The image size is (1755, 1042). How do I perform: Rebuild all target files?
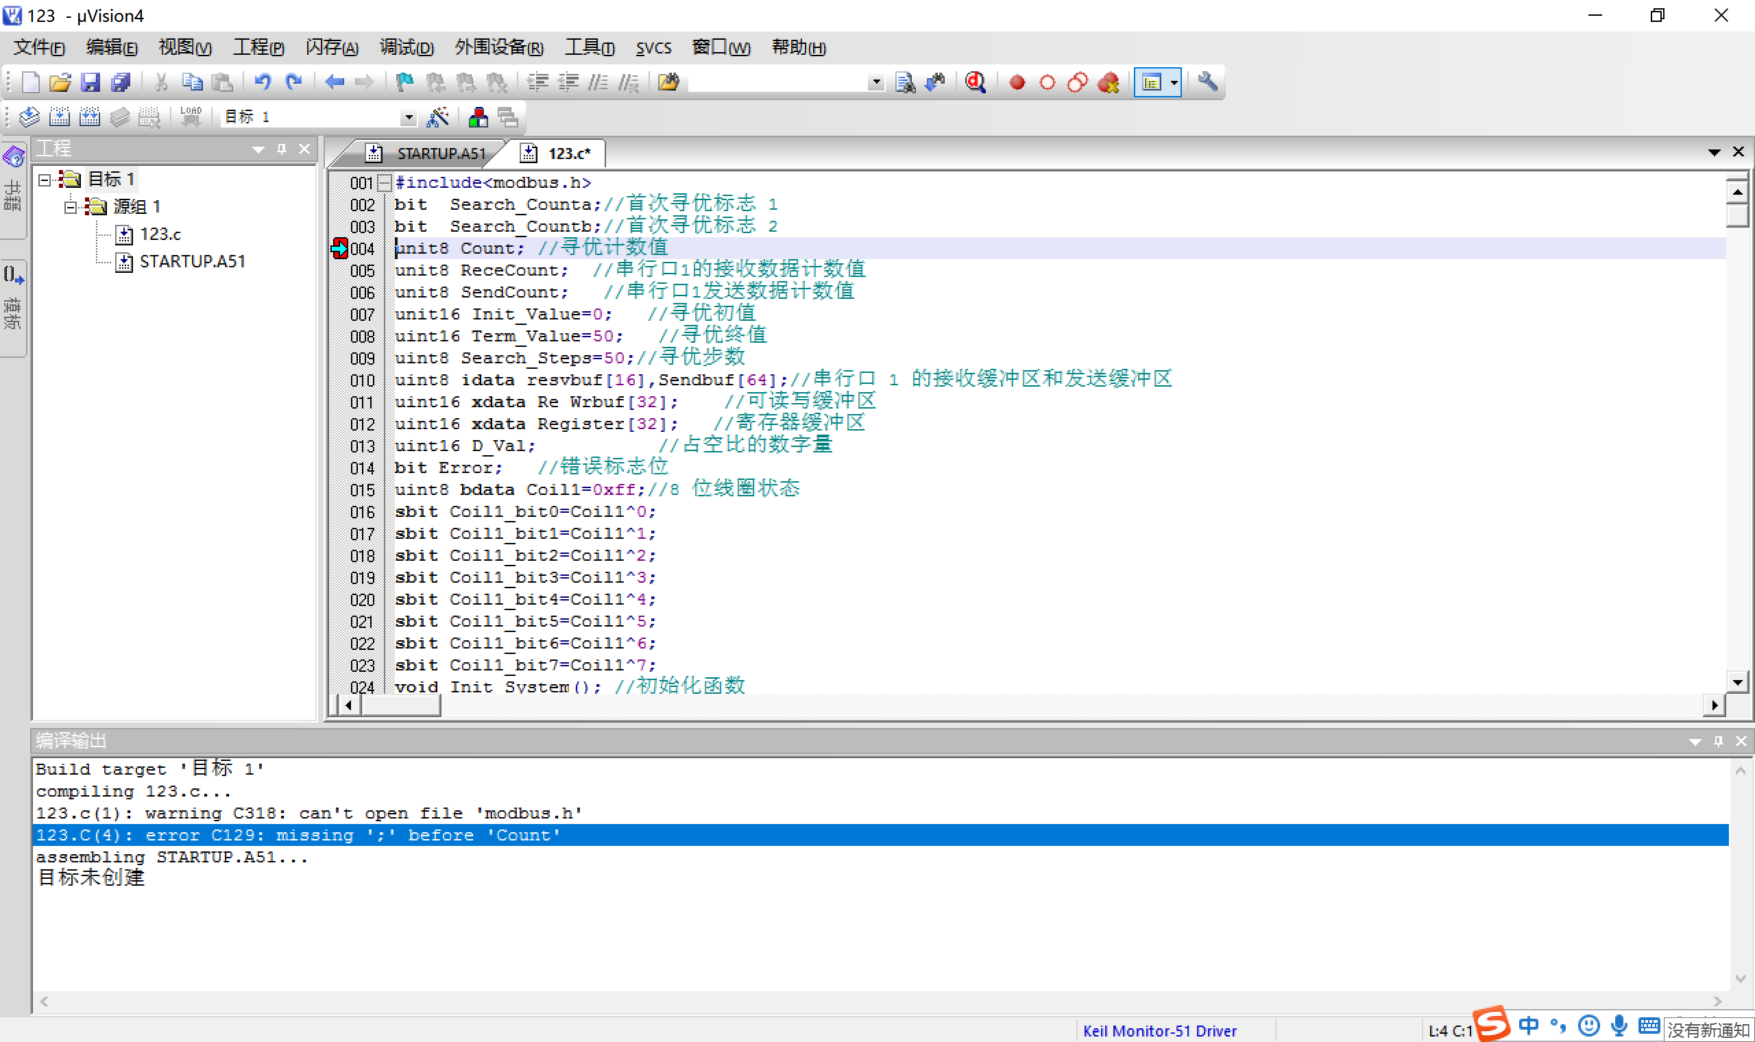[x=90, y=117]
